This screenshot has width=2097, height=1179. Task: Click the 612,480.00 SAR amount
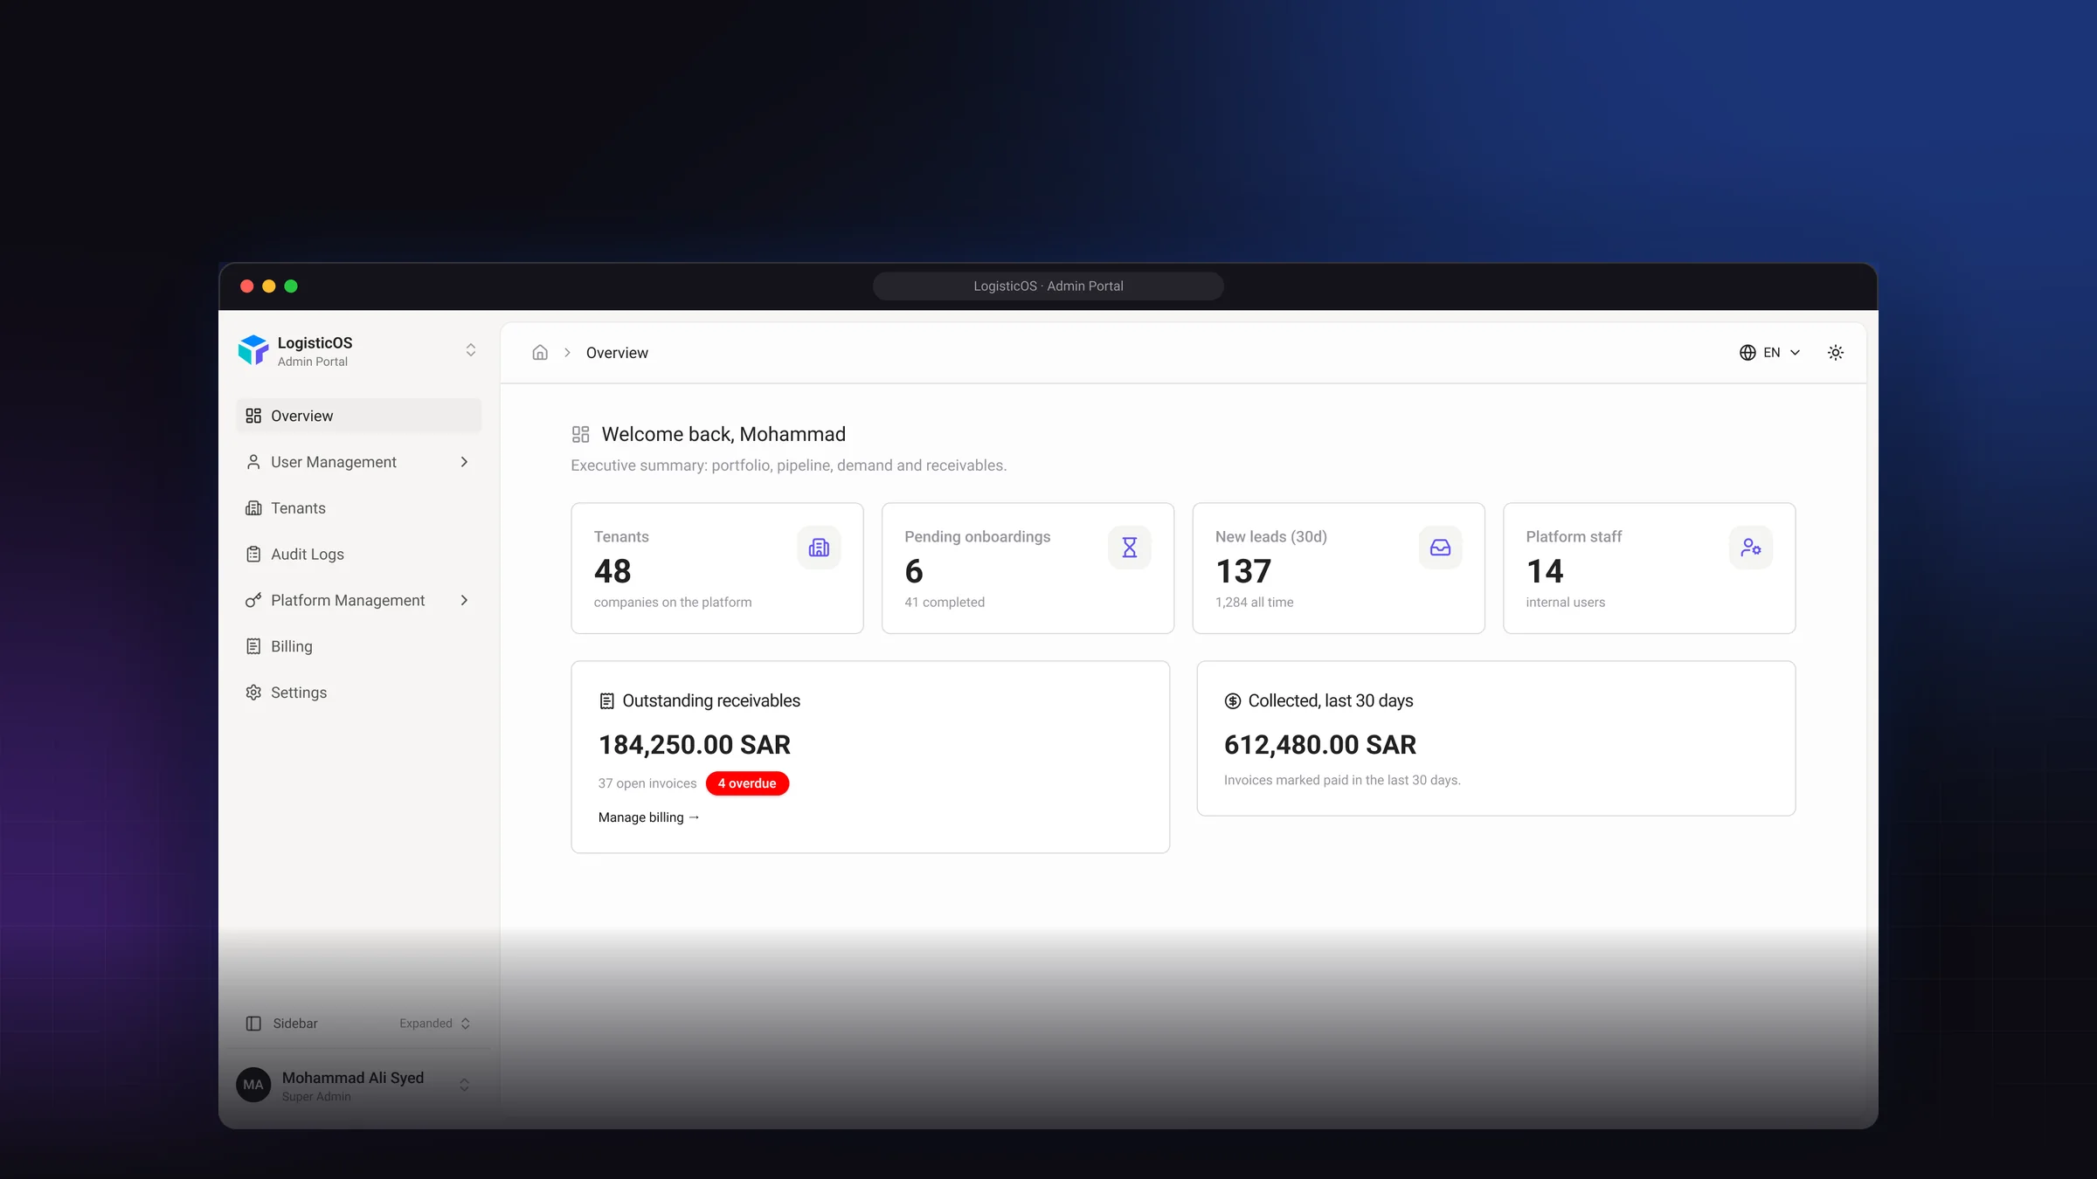1320,745
